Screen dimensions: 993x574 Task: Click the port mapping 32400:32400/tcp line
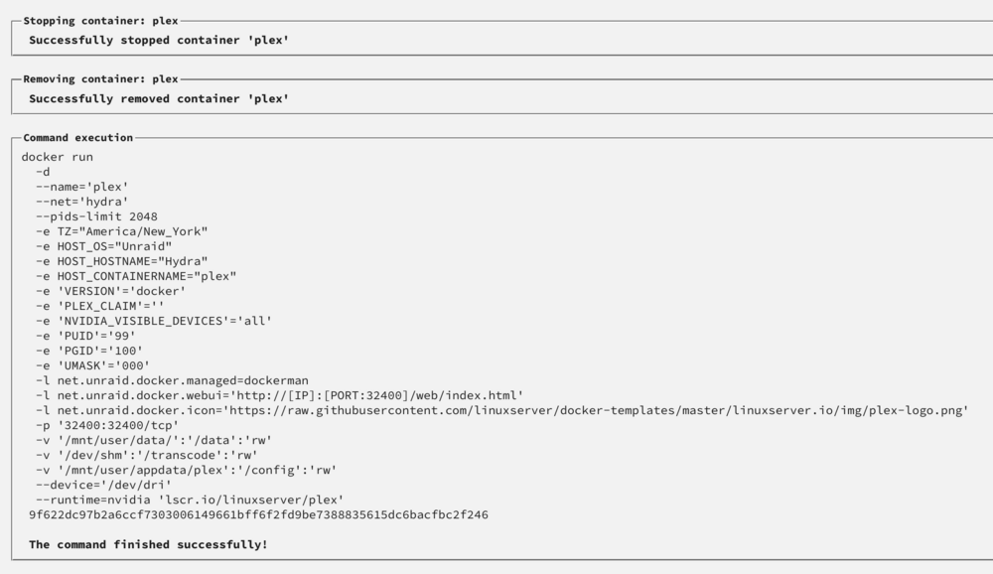coord(107,425)
